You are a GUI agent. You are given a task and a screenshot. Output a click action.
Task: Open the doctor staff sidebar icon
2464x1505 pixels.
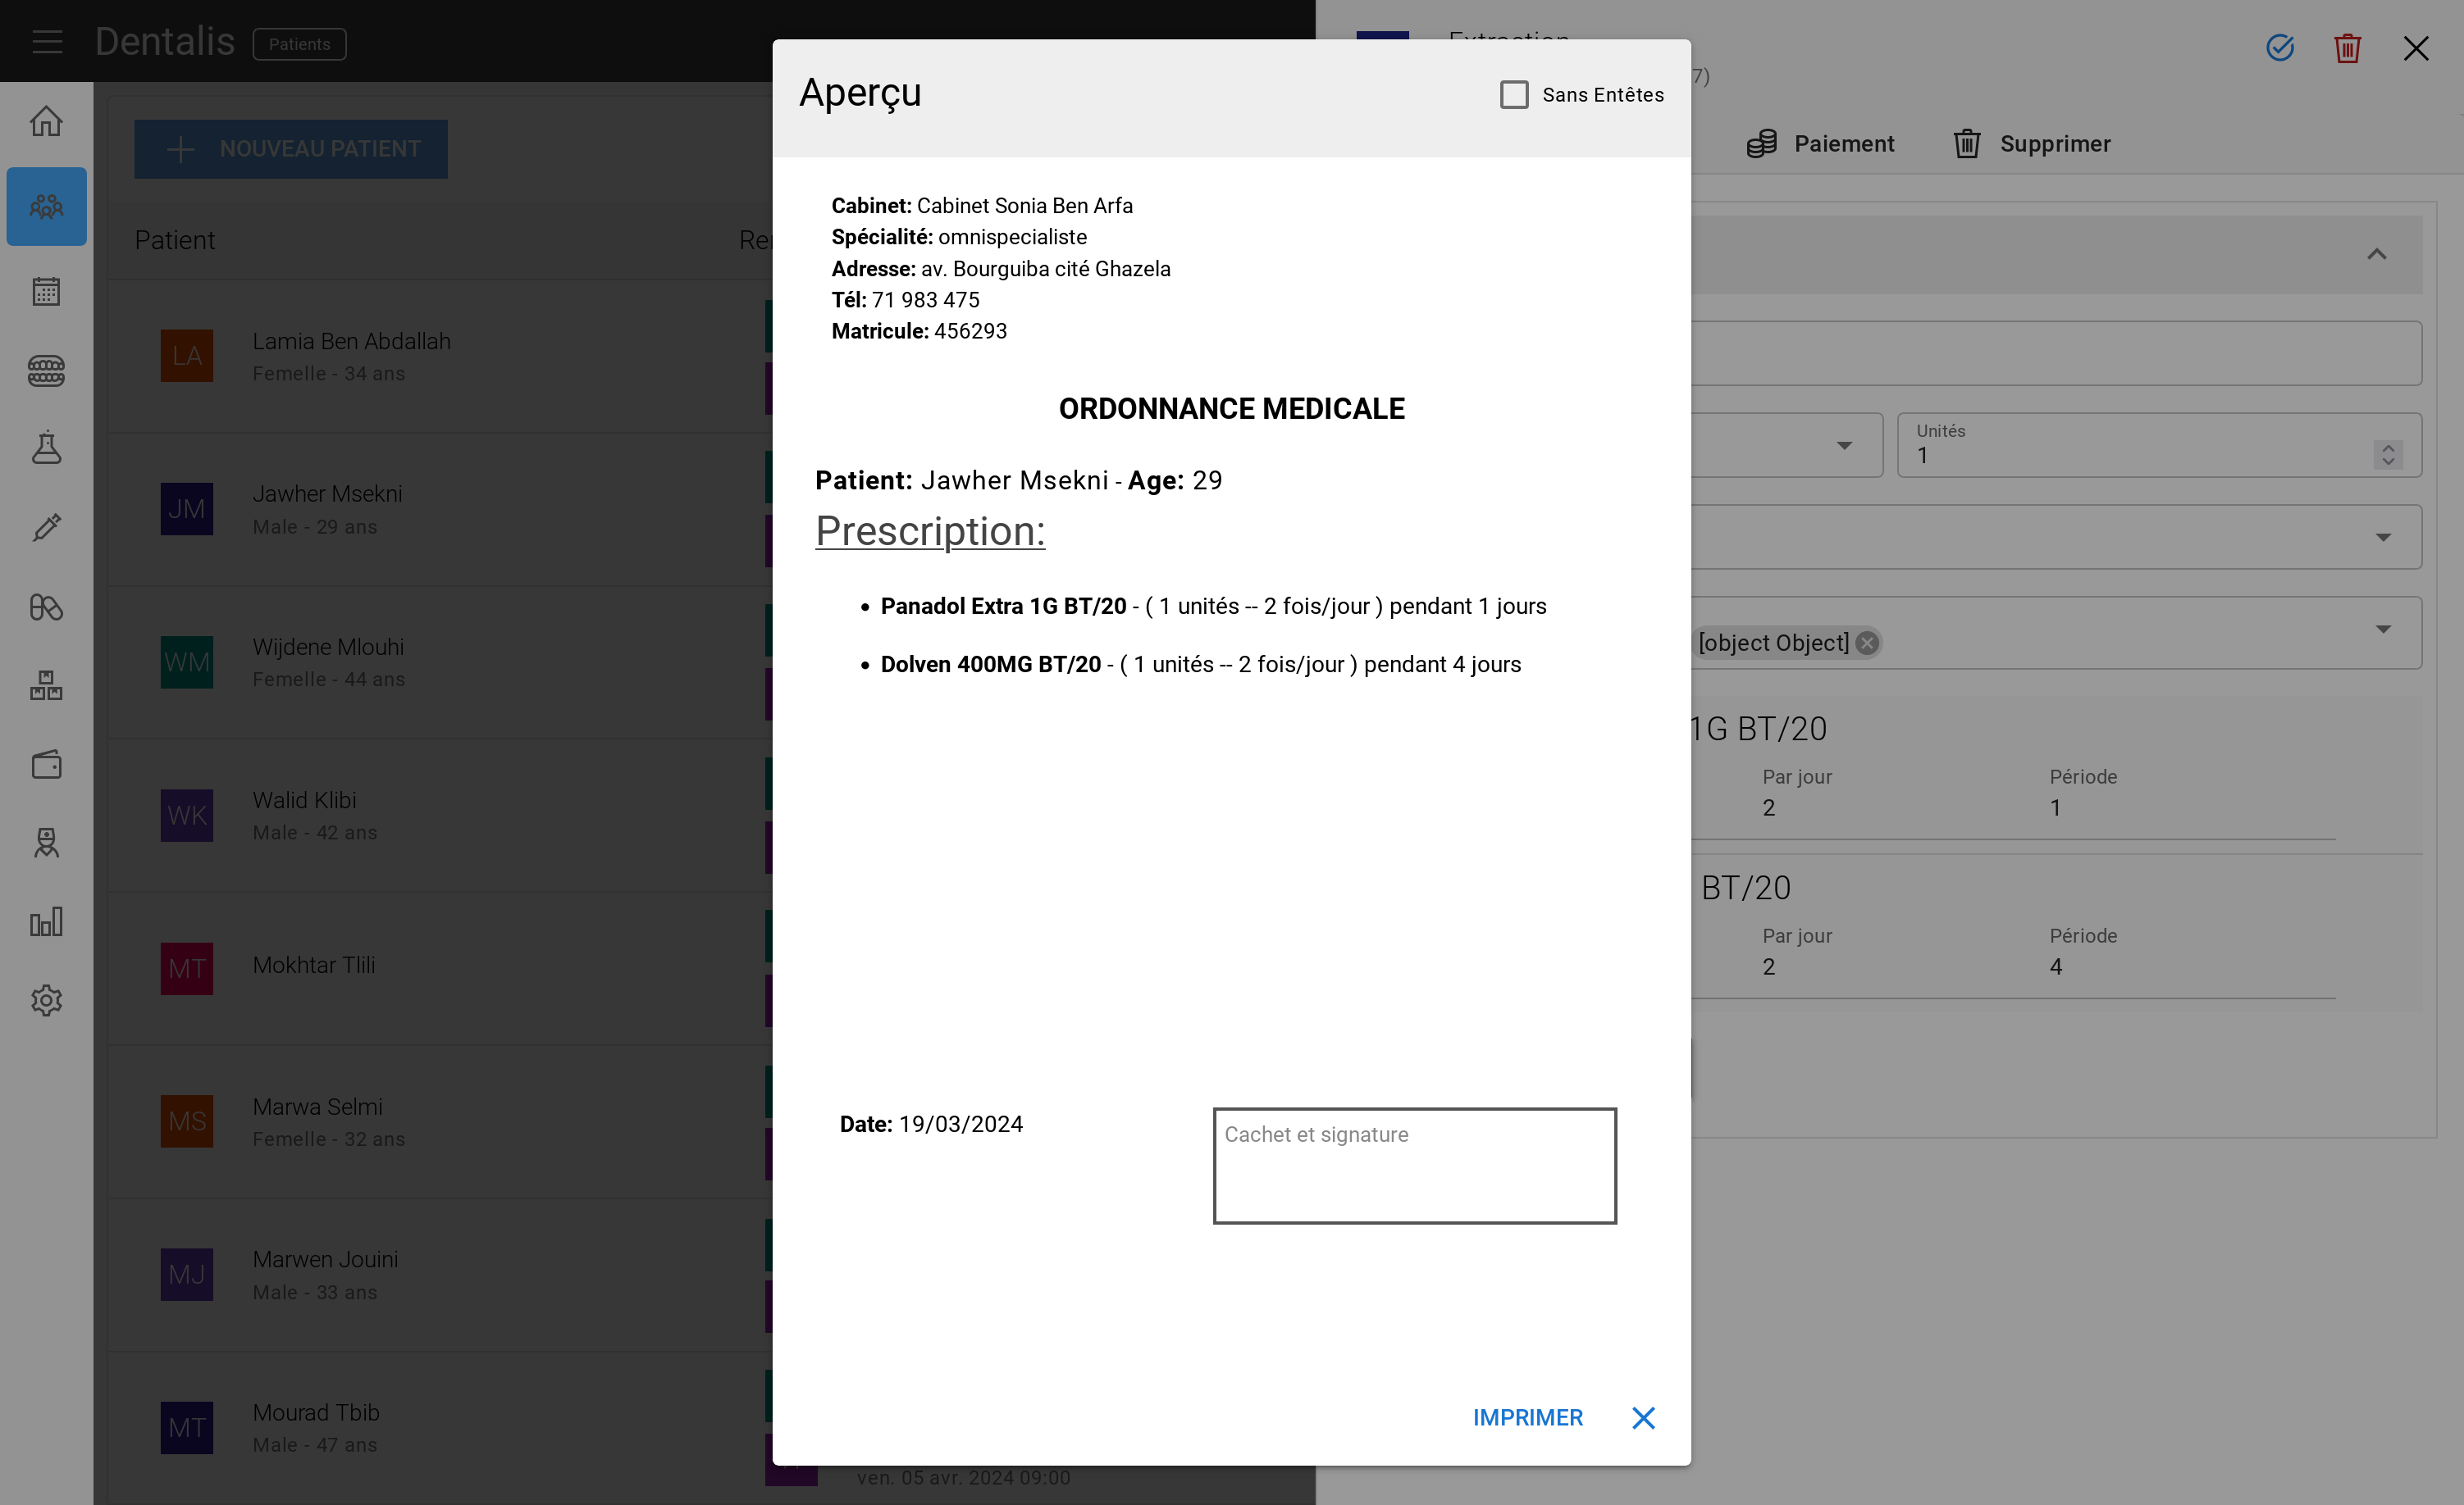click(x=46, y=843)
